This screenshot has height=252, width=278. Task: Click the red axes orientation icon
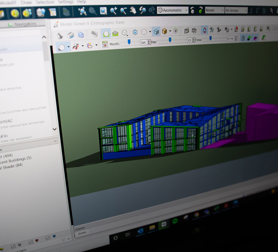tap(76, 46)
